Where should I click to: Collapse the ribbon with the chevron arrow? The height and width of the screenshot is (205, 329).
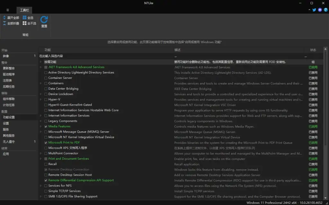(x=309, y=10)
